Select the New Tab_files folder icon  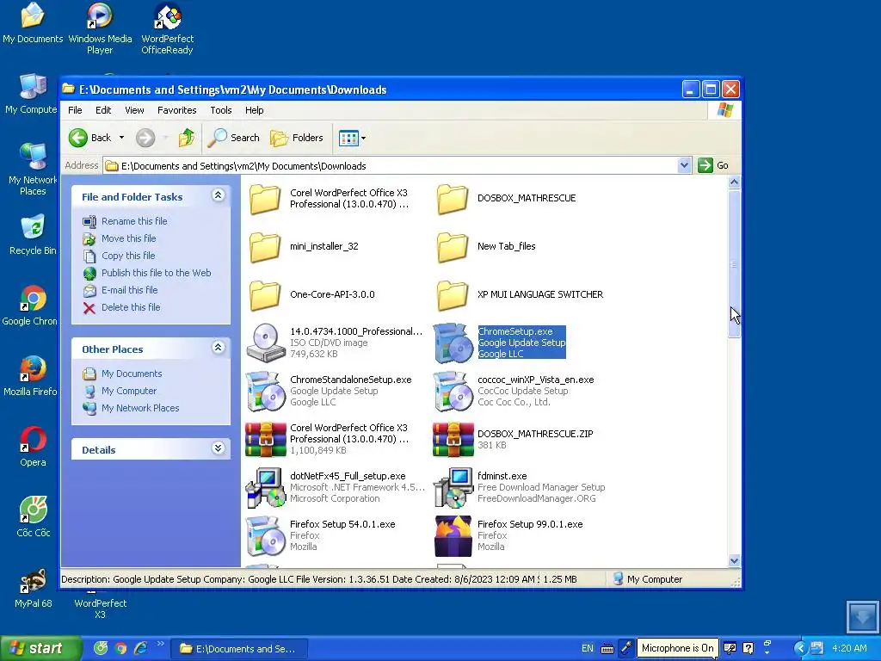[x=453, y=247]
